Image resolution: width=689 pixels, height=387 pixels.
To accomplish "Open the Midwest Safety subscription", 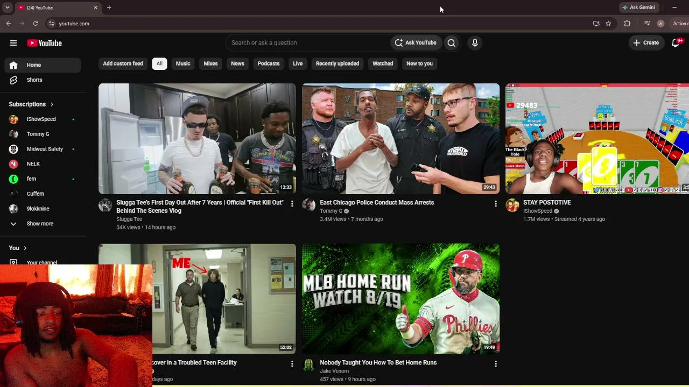I will (x=43, y=149).
